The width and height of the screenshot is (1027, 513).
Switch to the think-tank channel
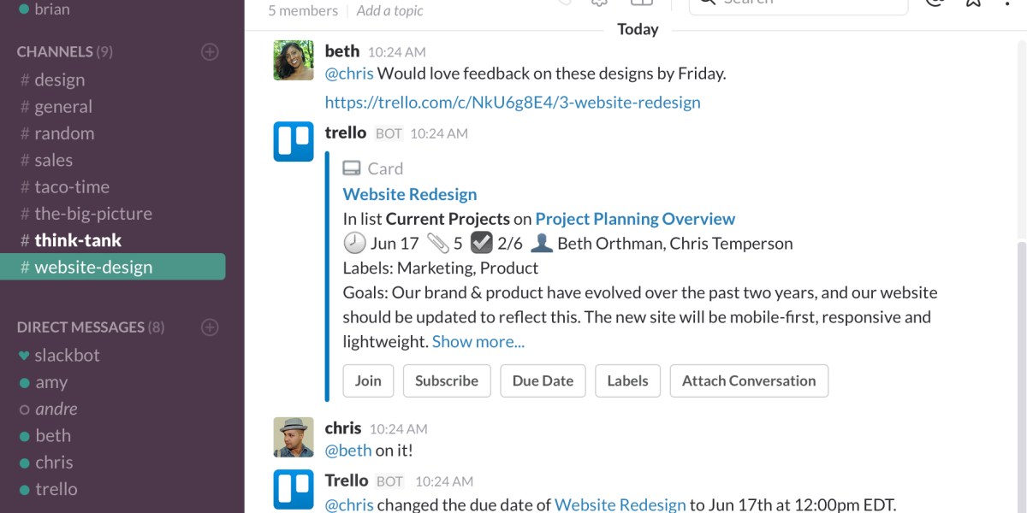pyautogui.click(x=78, y=240)
